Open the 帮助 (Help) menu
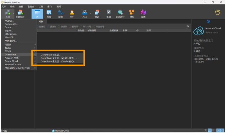The image size is (226, 133). 59,6
